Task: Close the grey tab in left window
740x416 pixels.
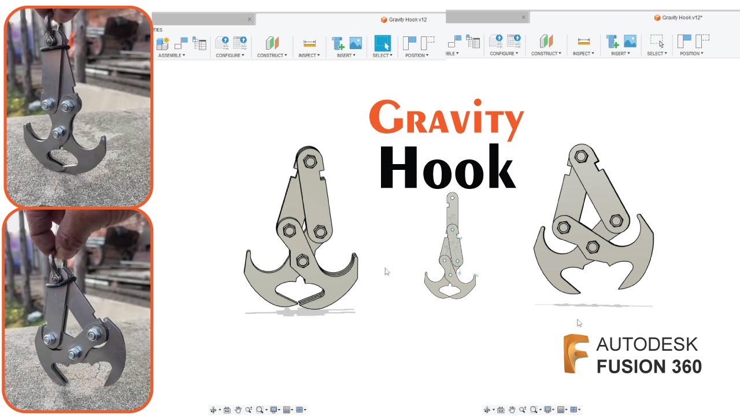Action: pyautogui.click(x=250, y=19)
